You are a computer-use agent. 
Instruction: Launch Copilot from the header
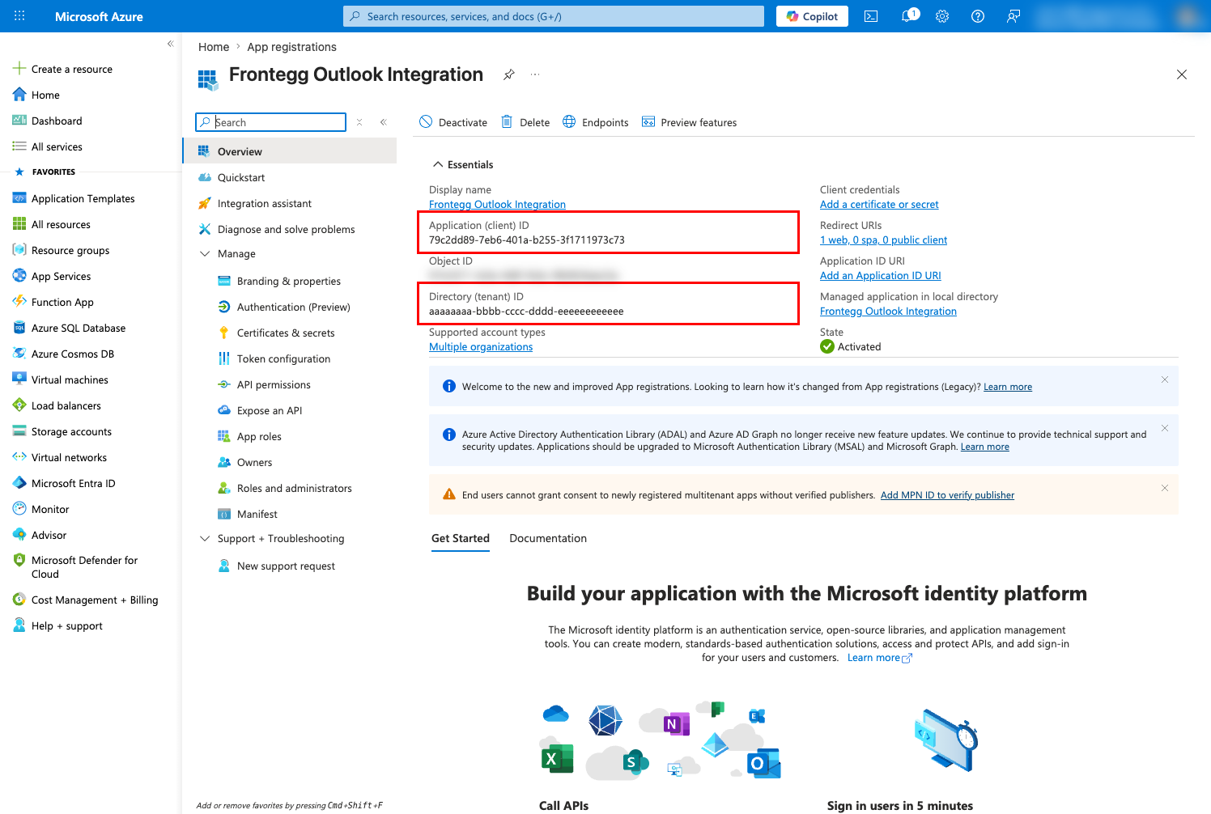tap(812, 16)
